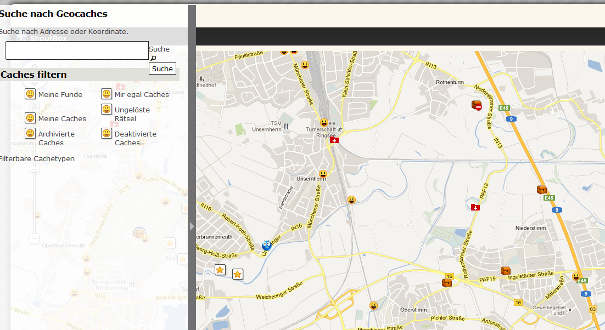This screenshot has width=605, height=330.
Task: Toggle the Deaktivierte Caches filter
Action: 107,134
